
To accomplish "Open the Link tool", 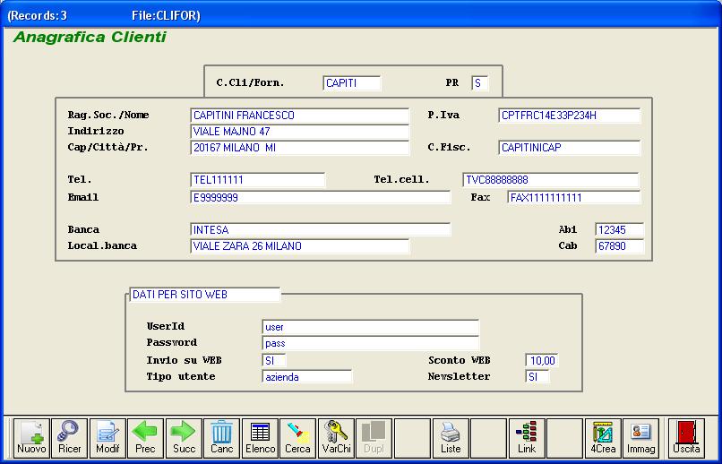I will pyautogui.click(x=526, y=437).
